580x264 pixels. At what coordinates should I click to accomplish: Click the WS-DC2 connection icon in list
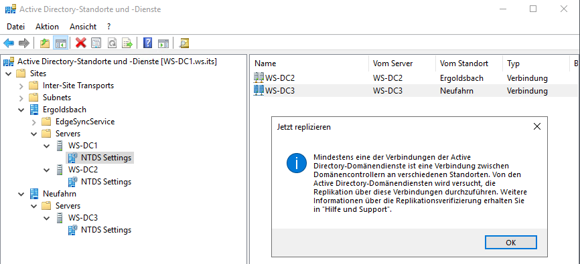point(259,78)
